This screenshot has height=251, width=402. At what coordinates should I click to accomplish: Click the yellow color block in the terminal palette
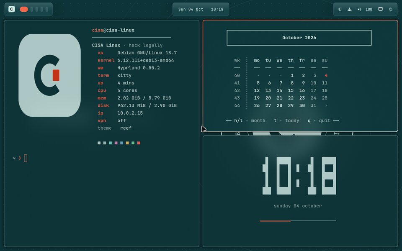[x=127, y=143]
